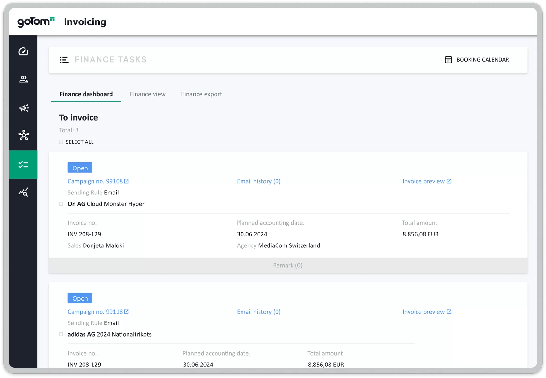Open the network nodes icon in sidebar
546x378 pixels.
23,135
